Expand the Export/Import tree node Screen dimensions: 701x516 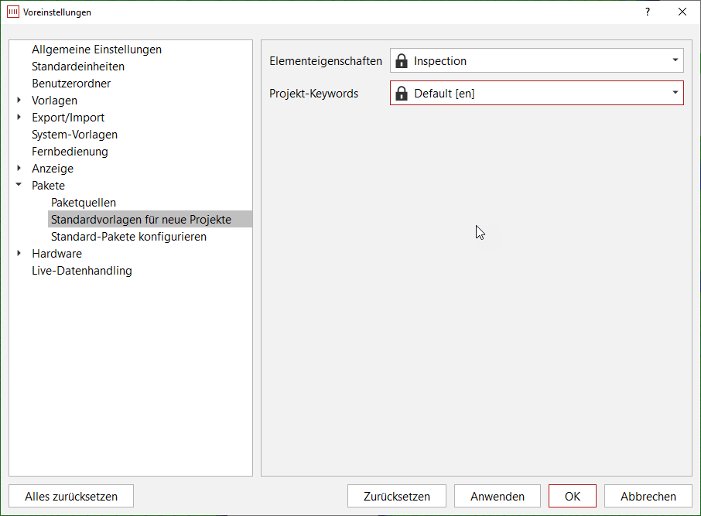point(19,117)
